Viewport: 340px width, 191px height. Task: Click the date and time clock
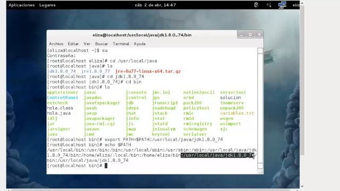point(155,5)
